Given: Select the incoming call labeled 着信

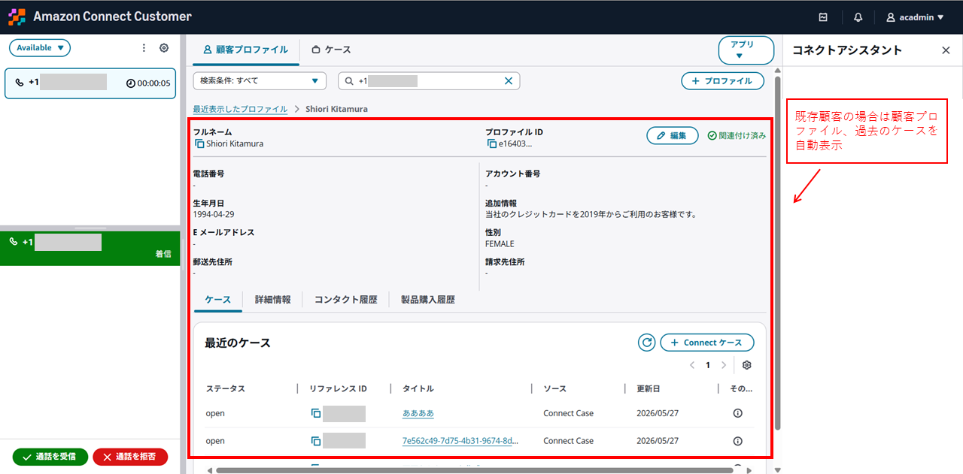Looking at the screenshot, I should (90, 247).
